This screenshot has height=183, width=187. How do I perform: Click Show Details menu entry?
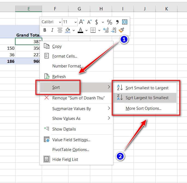(x=76, y=129)
